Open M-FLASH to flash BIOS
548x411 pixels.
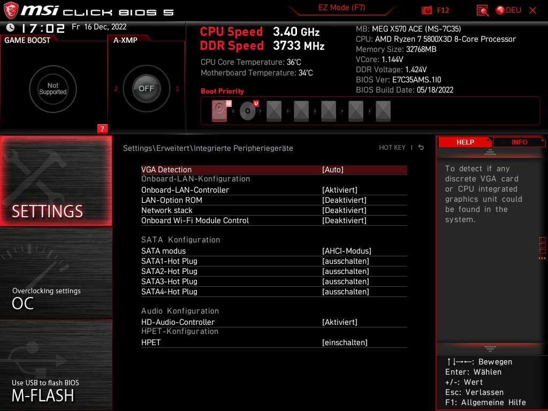point(56,365)
